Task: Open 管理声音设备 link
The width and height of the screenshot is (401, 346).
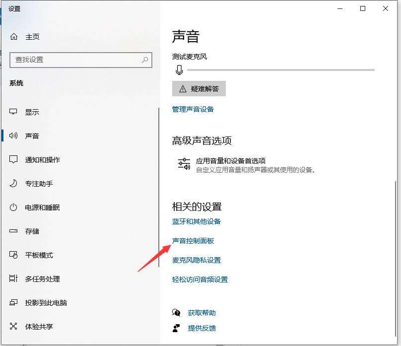Action: tap(193, 109)
